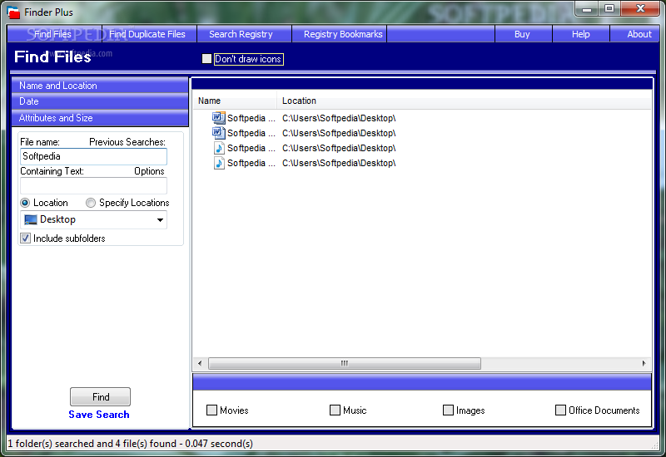
Task: Click the Desktop icon in Location combo box
Action: (31, 219)
